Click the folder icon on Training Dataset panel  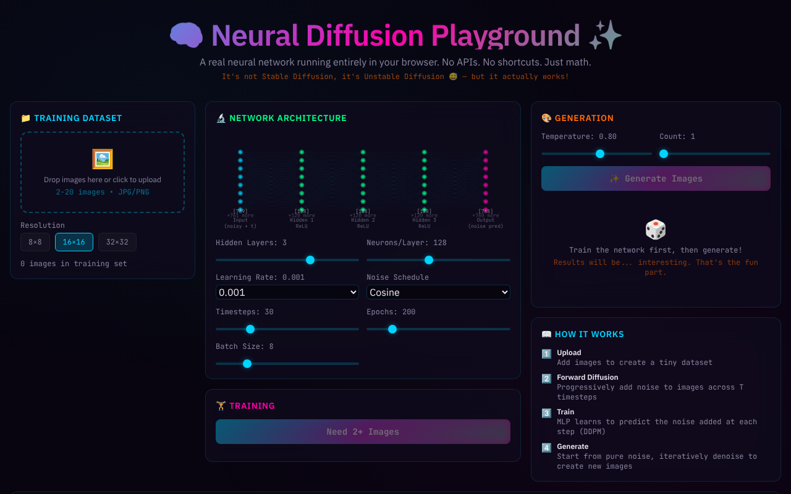[25, 117]
